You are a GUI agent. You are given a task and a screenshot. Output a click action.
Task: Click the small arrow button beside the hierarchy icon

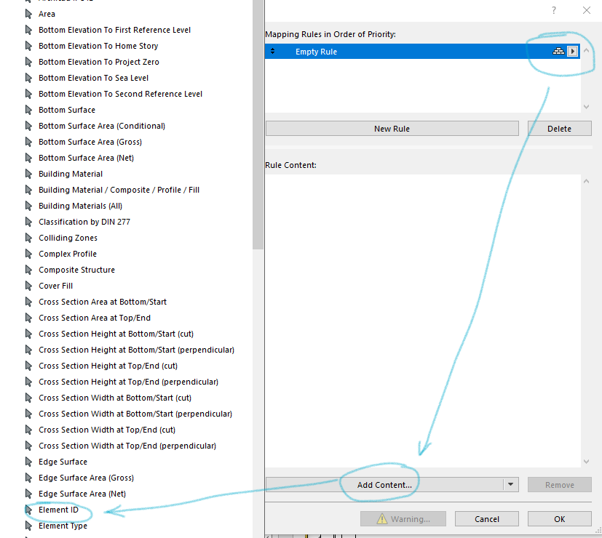point(571,51)
